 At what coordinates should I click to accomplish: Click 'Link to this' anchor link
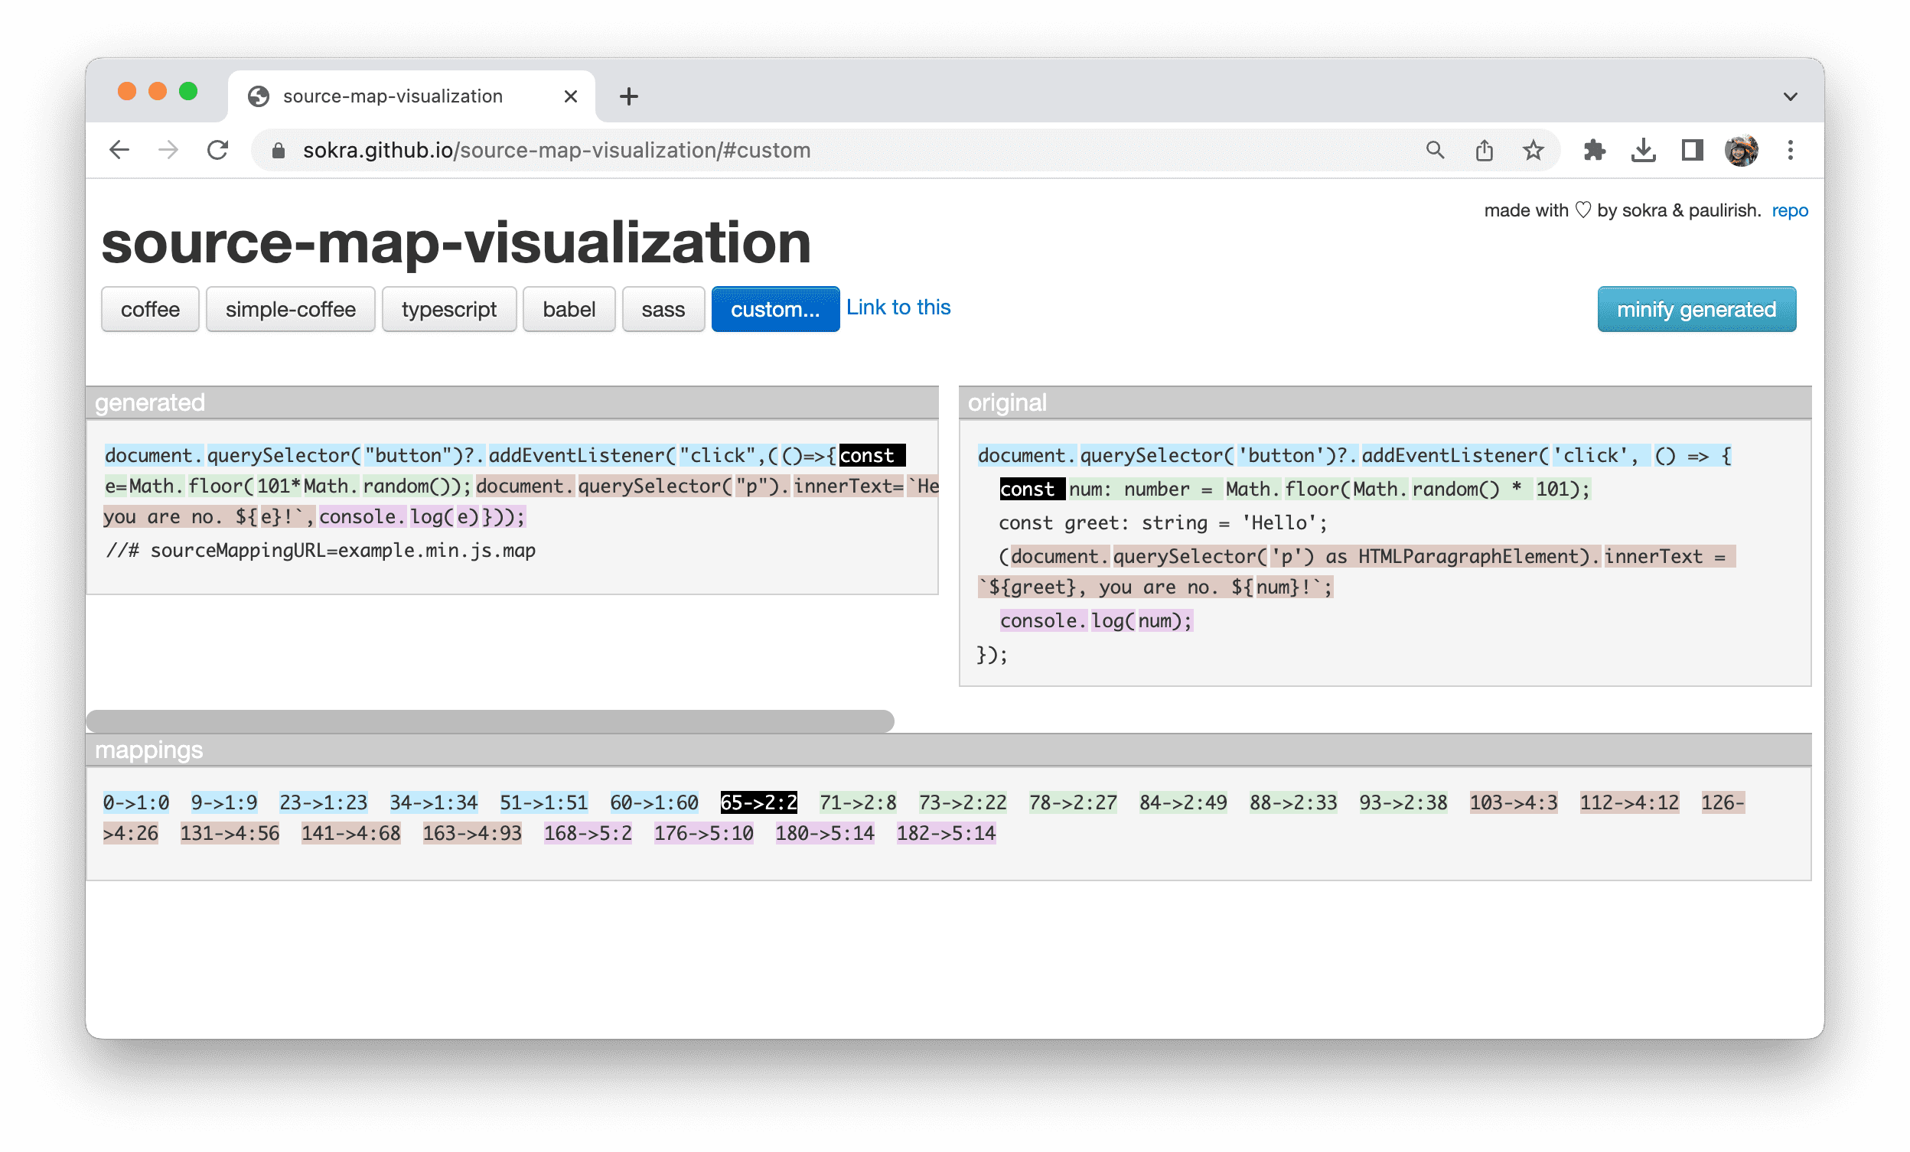898,308
